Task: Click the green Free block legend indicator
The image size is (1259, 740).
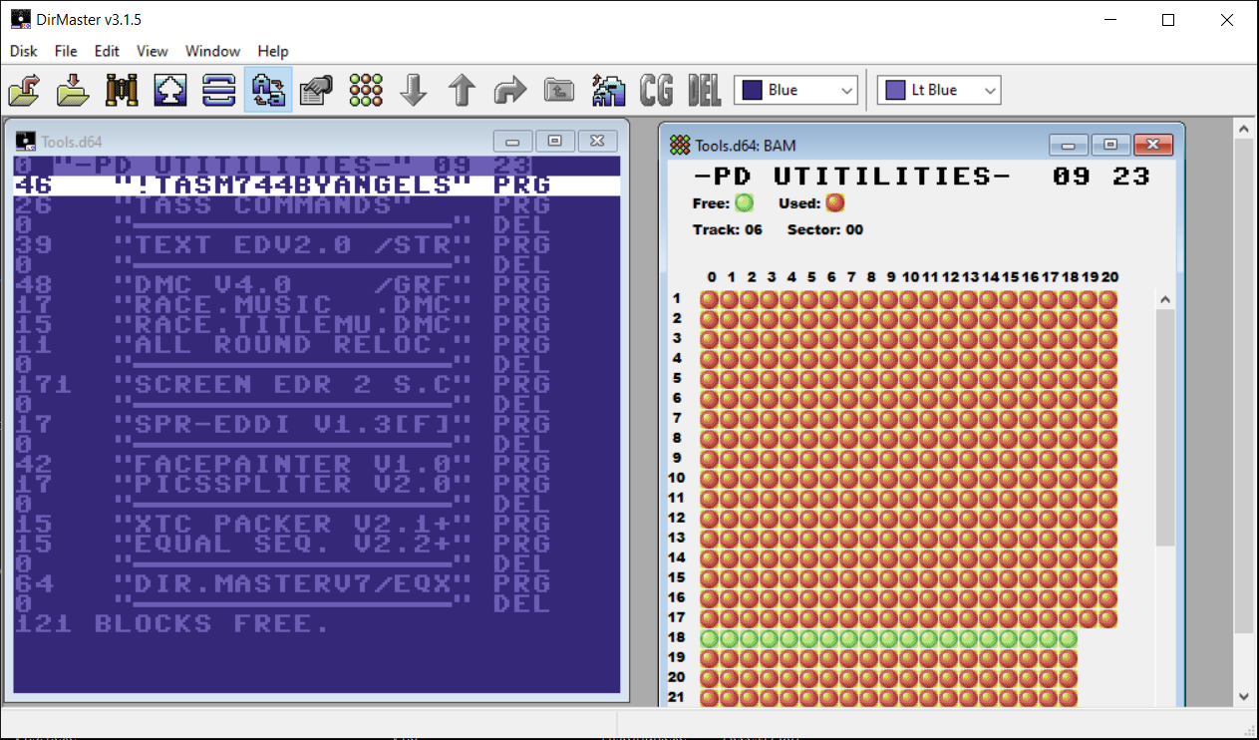Action: [745, 203]
